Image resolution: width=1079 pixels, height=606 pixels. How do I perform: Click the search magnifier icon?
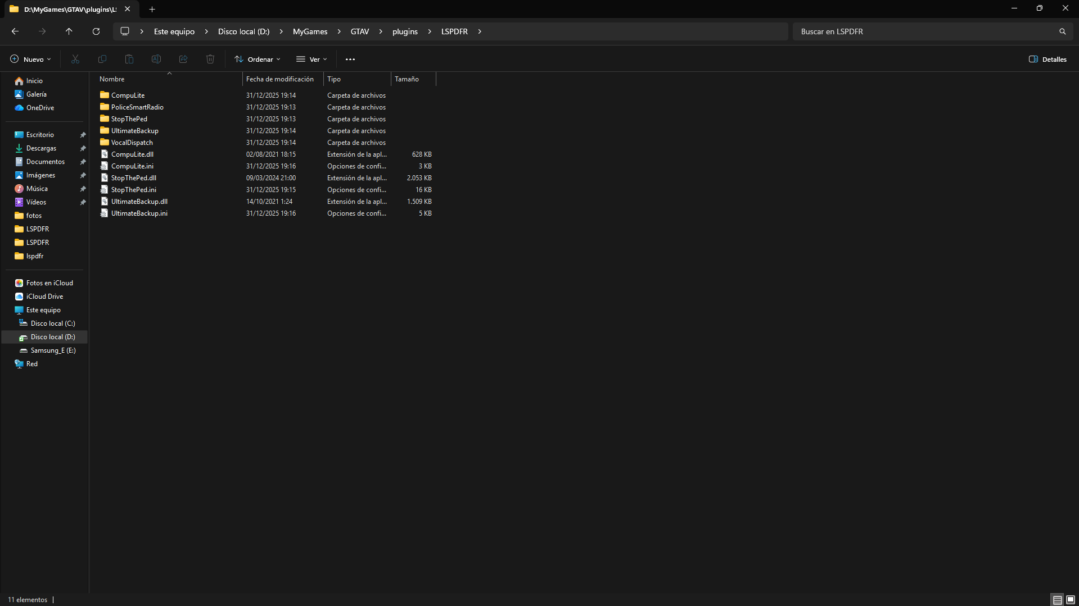tap(1063, 31)
